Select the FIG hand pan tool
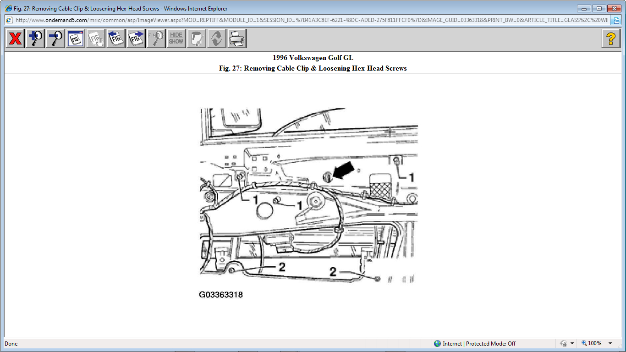626x352 pixels. point(96,38)
